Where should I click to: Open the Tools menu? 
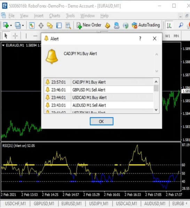click(70, 16)
